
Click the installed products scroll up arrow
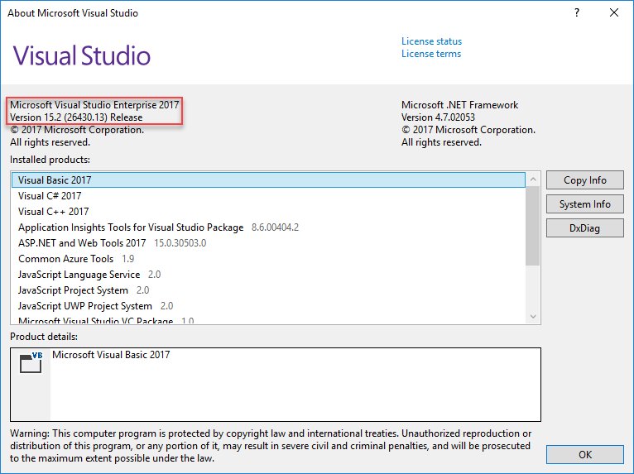coord(533,179)
